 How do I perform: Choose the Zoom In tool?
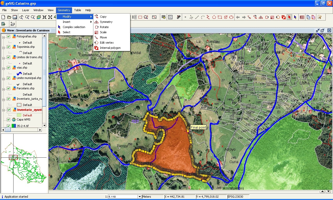click(x=27, y=17)
